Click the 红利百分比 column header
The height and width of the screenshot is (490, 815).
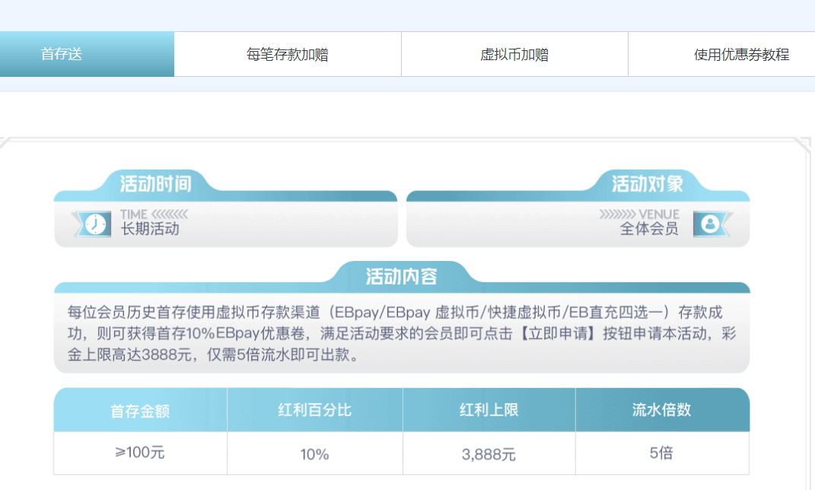pos(315,410)
